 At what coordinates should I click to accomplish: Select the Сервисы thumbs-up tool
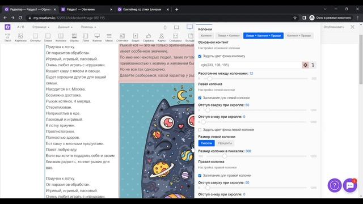click(x=149, y=38)
